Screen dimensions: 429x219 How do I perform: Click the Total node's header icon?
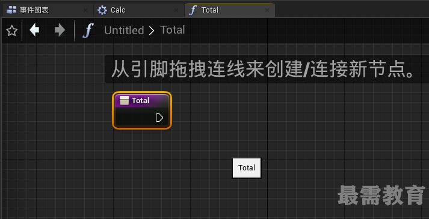click(124, 100)
